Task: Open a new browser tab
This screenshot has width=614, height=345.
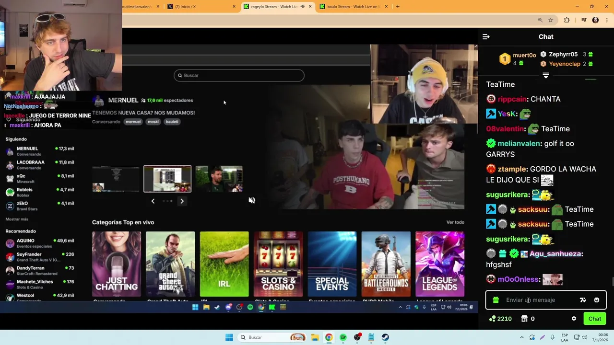Action: coord(398,7)
